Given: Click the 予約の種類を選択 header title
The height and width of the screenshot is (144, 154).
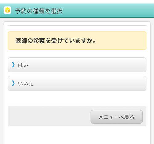Looking at the screenshot, I should (39, 11).
